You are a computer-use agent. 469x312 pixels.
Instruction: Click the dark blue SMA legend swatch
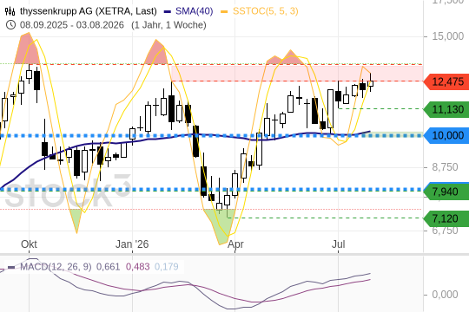[x=168, y=11]
